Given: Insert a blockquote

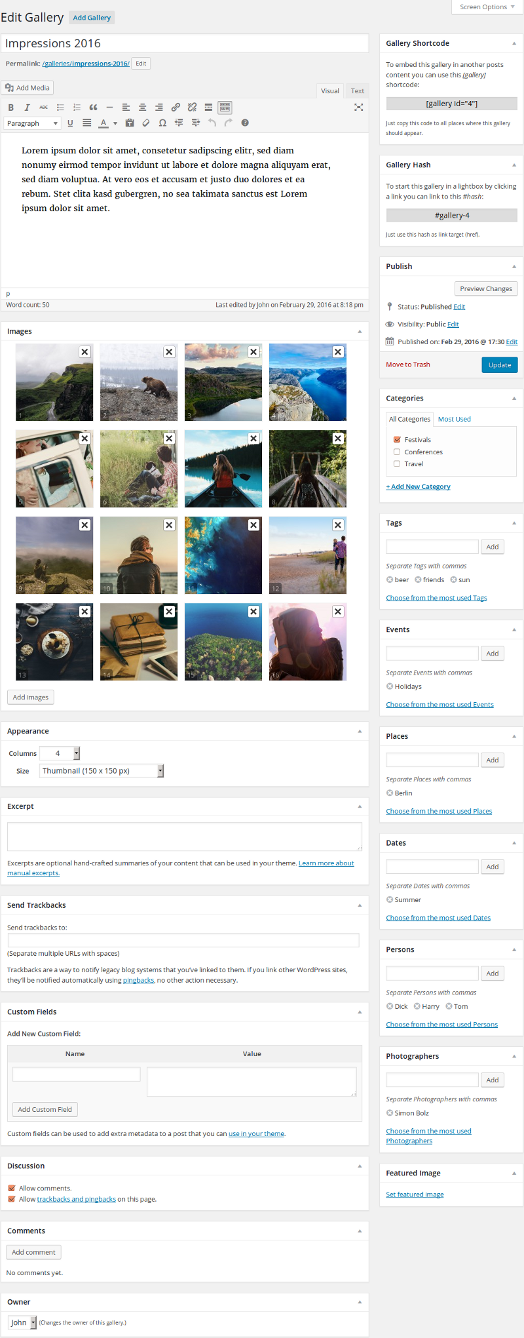Looking at the screenshot, I should pyautogui.click(x=93, y=108).
